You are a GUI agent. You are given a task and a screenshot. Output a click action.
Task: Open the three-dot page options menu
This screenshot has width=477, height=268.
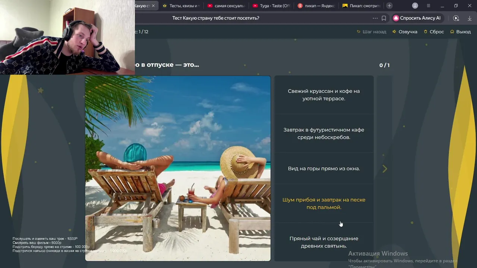pos(375,18)
